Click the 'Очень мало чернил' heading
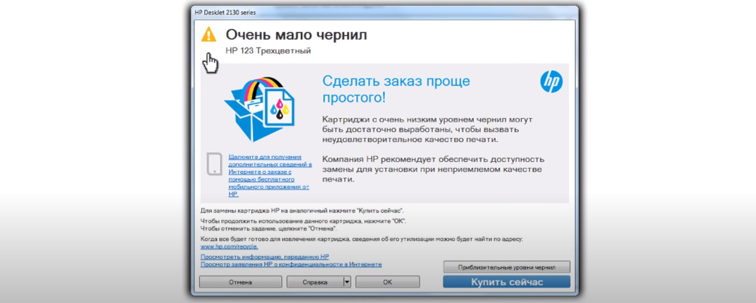Viewport: 756px width, 303px height. pos(296,34)
